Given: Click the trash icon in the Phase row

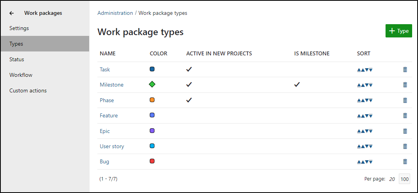Looking at the screenshot, I should pos(405,101).
